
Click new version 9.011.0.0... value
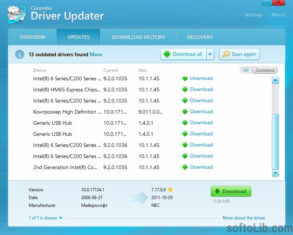tap(151, 112)
